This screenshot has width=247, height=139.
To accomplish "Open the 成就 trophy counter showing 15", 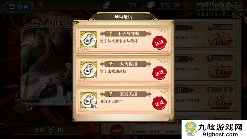I will click(49, 130).
